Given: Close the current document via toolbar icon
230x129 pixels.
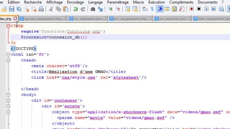Looking at the screenshot, I should (27, 9).
